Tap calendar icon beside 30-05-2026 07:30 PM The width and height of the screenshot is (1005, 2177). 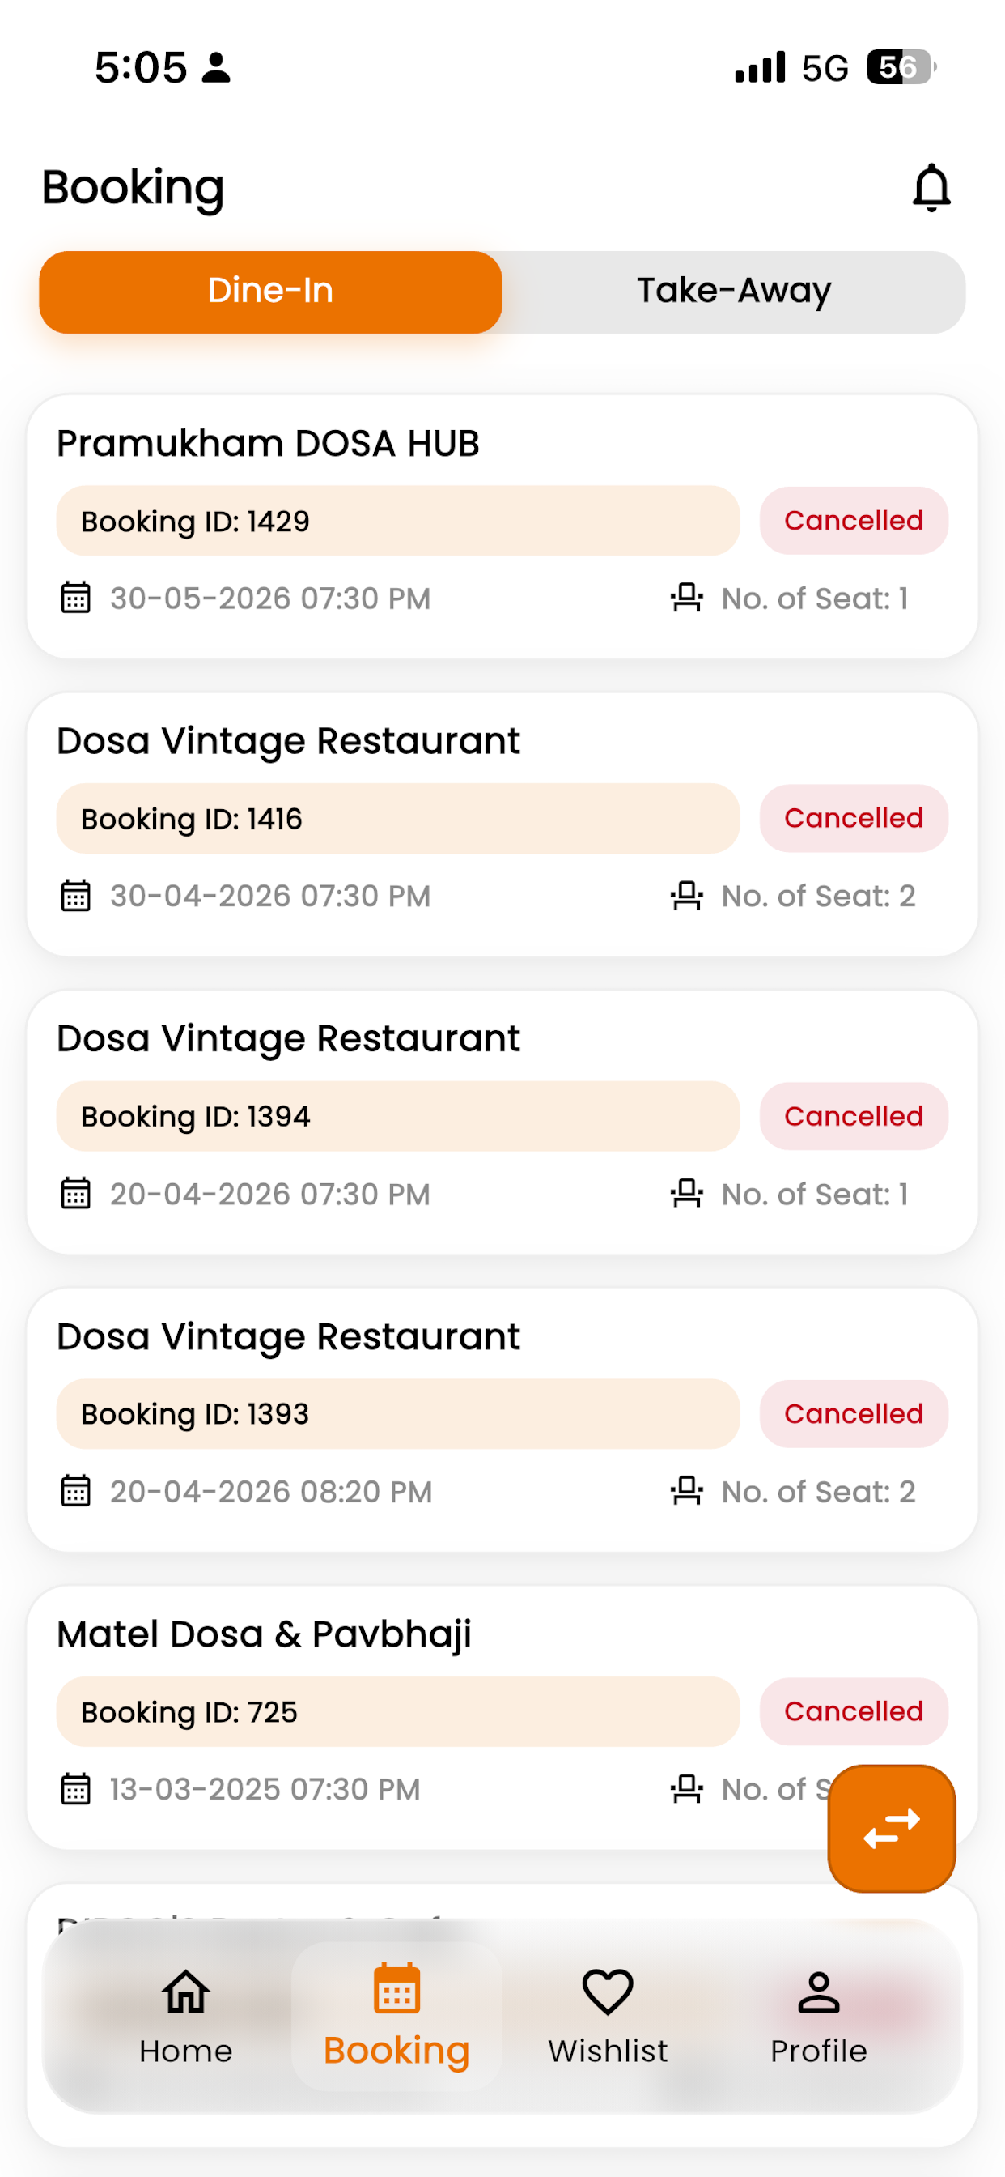pos(76,598)
